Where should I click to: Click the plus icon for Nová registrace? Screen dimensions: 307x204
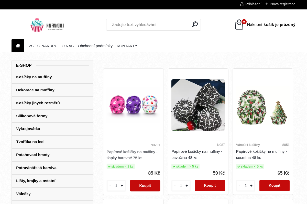coord(267,4)
